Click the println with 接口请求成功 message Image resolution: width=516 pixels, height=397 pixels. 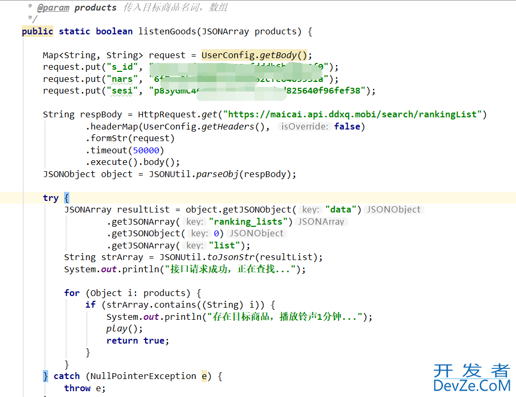pyautogui.click(x=185, y=270)
